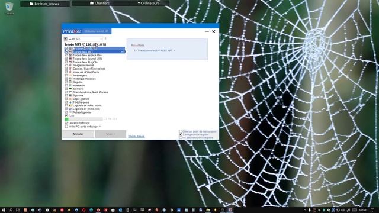379x213 pixels.
Task: Click the Autres logiciels icon
Action: click(70, 112)
